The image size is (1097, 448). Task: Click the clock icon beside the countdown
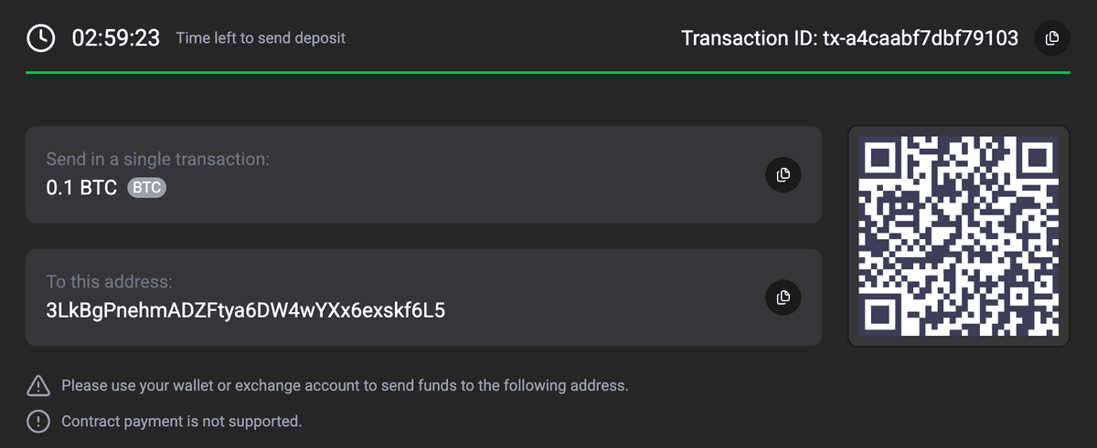tap(40, 38)
